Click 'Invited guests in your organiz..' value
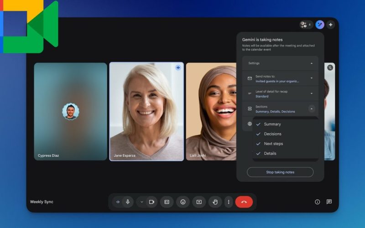This screenshot has height=228, width=365. 277,81
